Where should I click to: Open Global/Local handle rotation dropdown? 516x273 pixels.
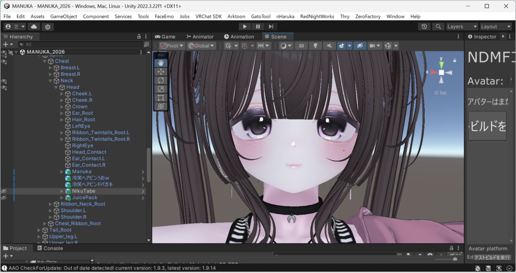(x=201, y=46)
